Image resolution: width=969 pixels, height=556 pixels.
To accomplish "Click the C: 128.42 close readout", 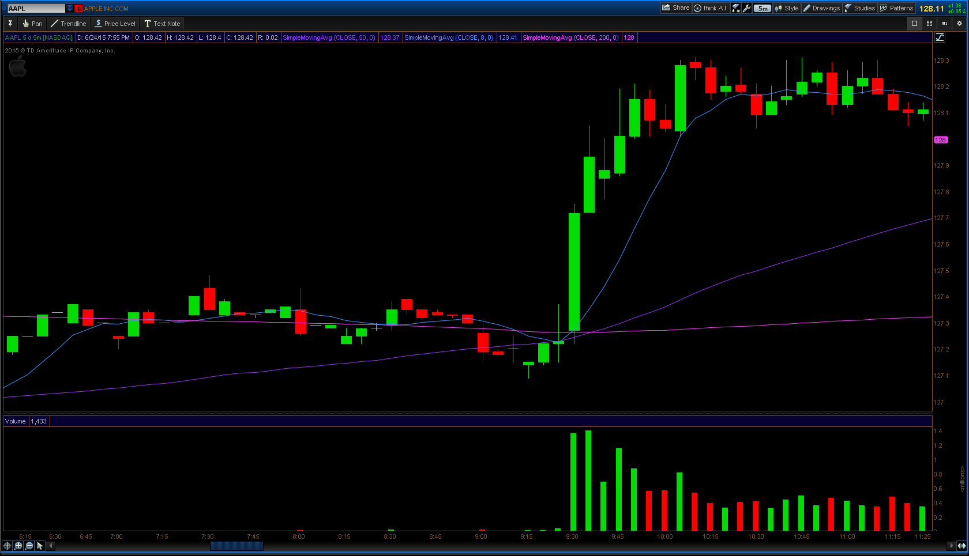I will [x=239, y=37].
